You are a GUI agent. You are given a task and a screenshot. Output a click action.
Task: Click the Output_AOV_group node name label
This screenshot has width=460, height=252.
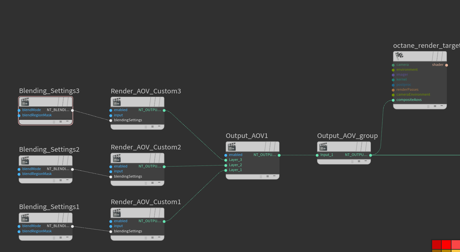pos(347,136)
